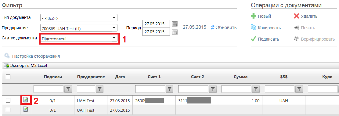Click Экспорт в MS Excel text
Image resolution: width=339 pixels, height=116 pixels.
coord(29,65)
